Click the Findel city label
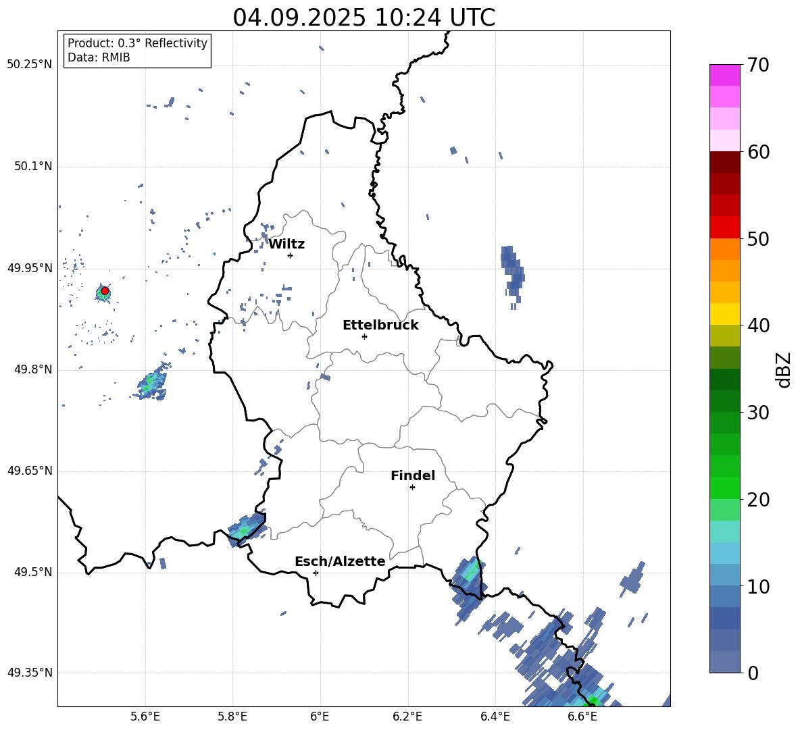Image resolution: width=800 pixels, height=730 pixels. tap(413, 475)
